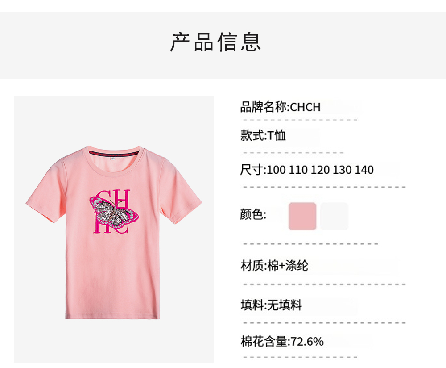The height and width of the screenshot is (368, 446).
Task: Click the 产品信息 heading
Action: click(215, 42)
